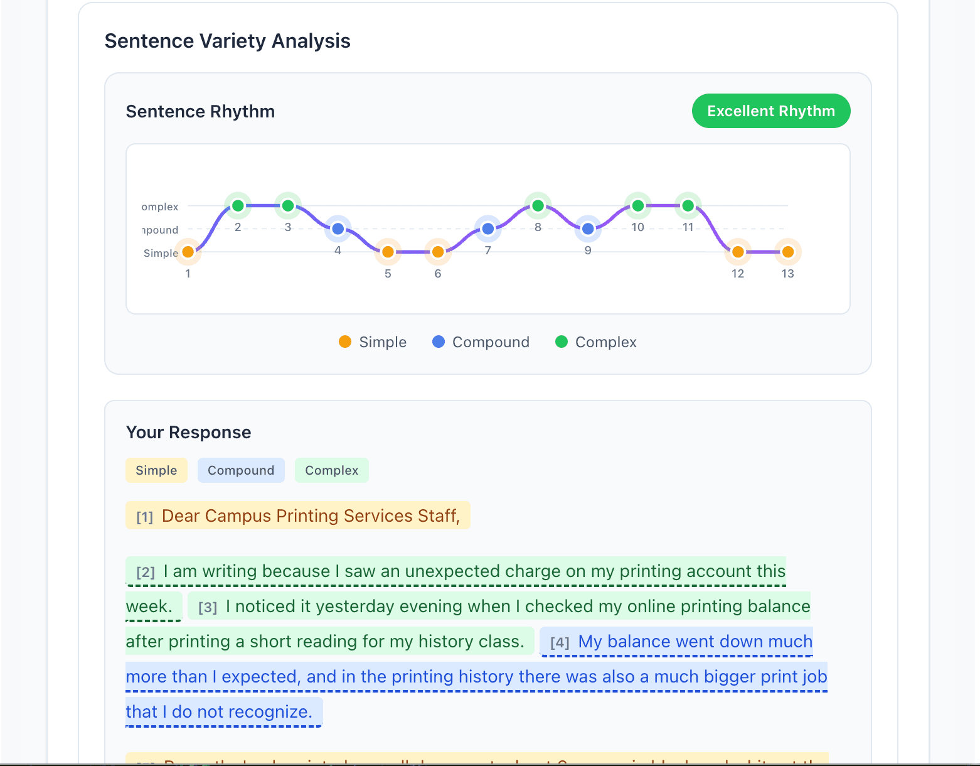Select the green marker at sentence 11
980x766 pixels.
pos(688,205)
